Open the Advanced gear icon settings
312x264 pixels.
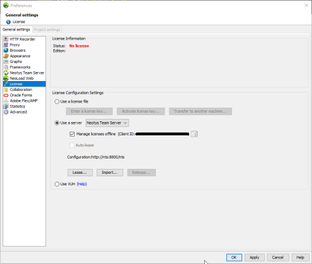click(x=6, y=112)
